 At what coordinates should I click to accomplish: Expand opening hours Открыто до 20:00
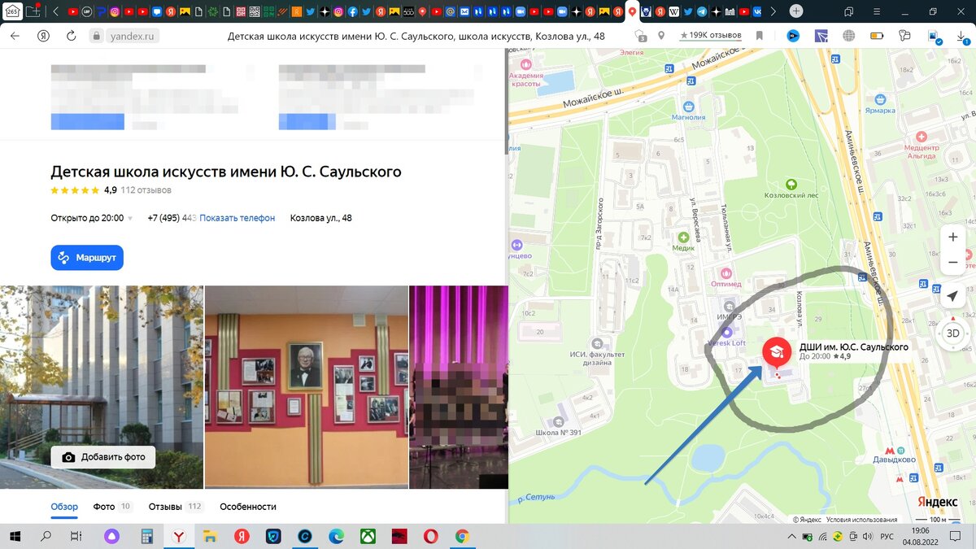(92, 218)
